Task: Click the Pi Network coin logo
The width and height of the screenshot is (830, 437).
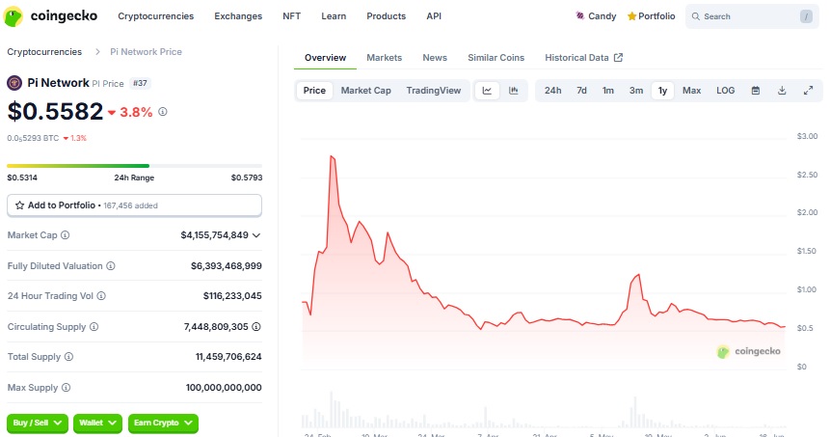Action: (x=14, y=83)
